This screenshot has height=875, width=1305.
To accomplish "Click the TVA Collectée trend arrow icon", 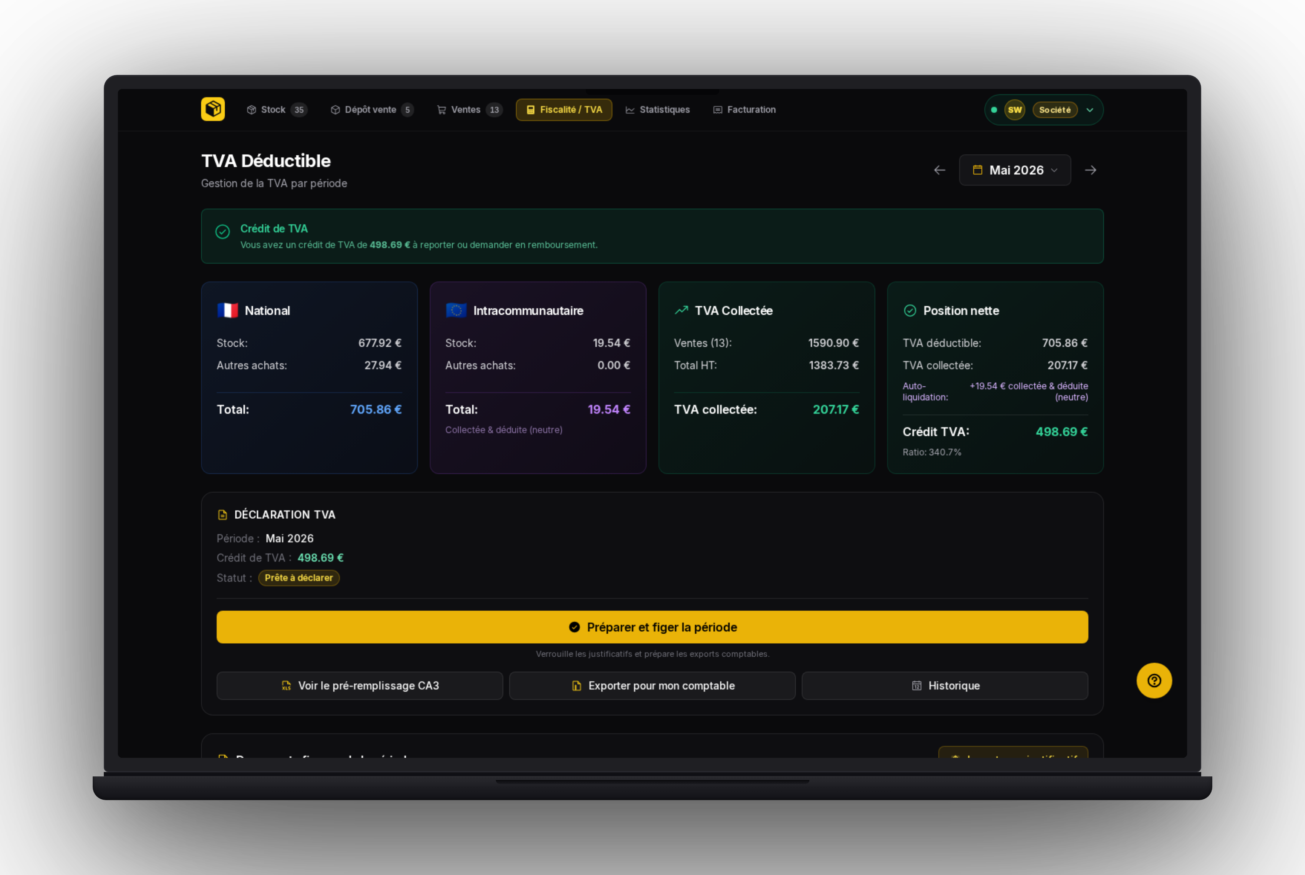I will click(x=681, y=310).
